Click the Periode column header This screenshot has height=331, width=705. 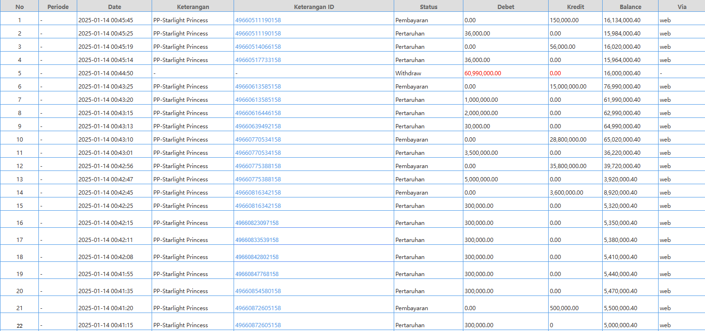point(58,7)
